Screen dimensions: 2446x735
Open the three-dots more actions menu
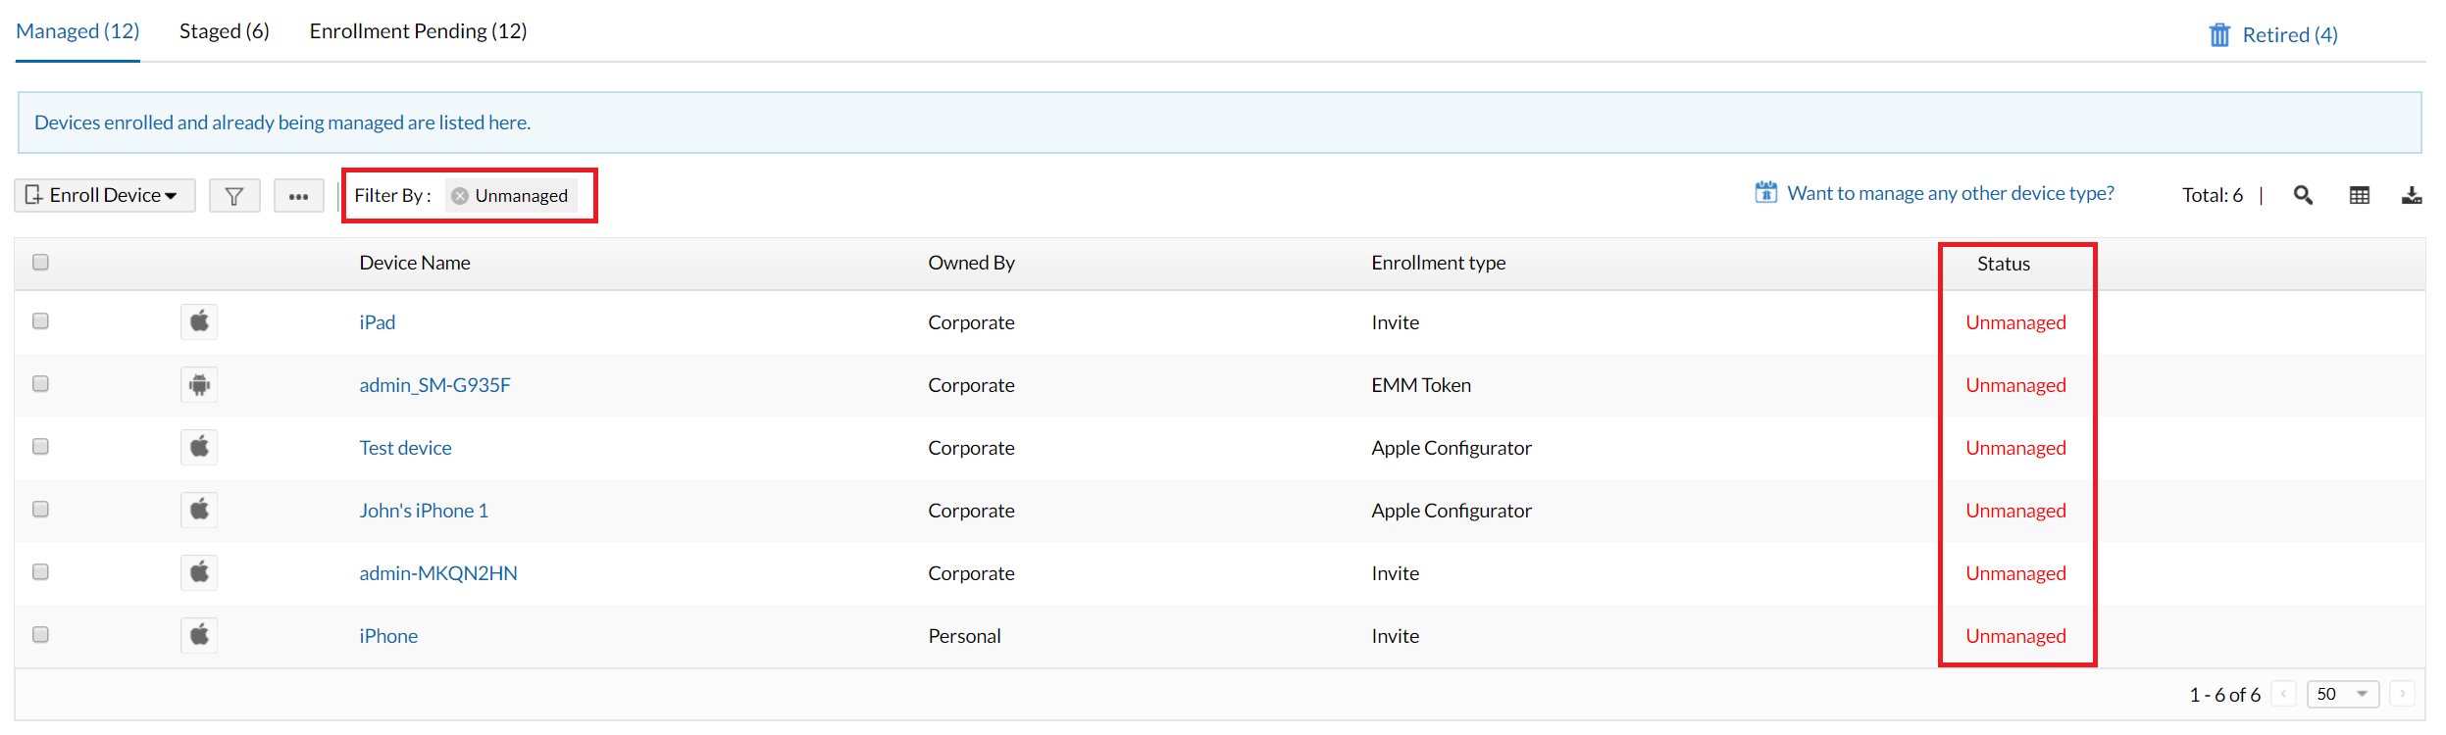click(x=299, y=196)
